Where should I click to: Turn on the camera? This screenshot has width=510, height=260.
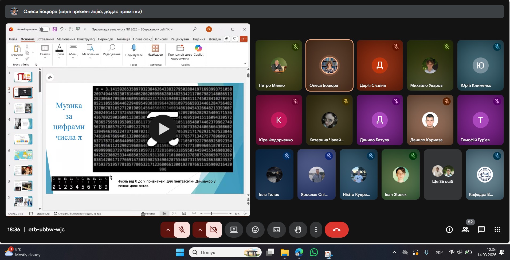[x=214, y=230]
